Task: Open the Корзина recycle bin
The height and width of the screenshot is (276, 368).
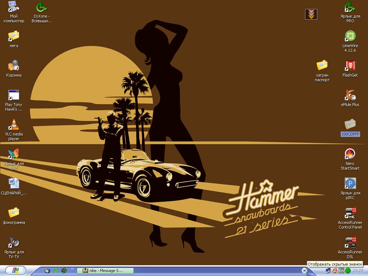Action: click(14, 66)
